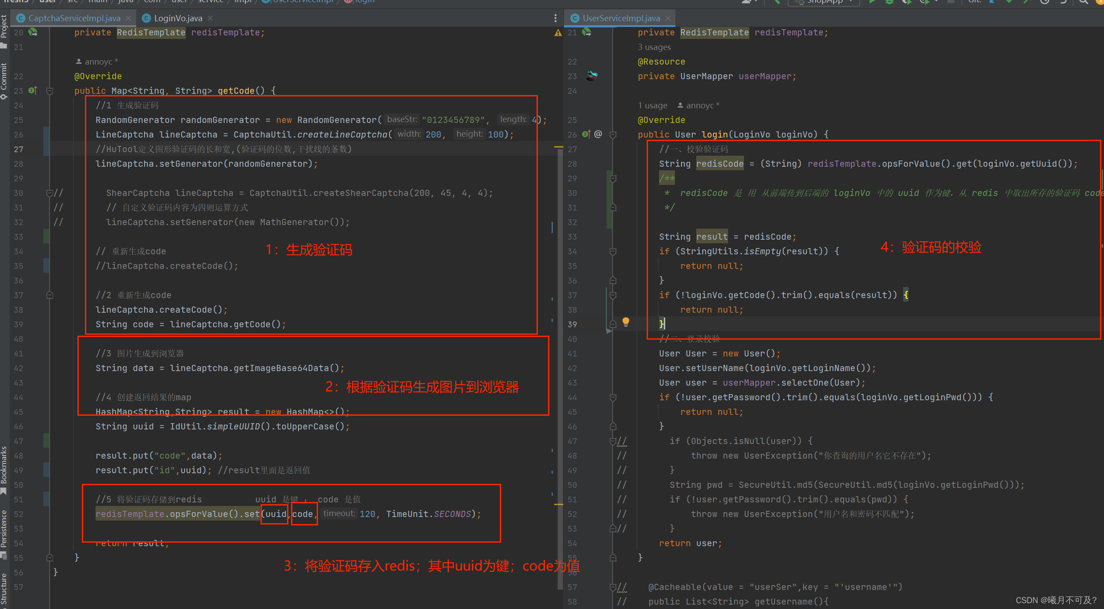
Task: Click the "1 usage" hint above login
Action: [652, 106]
